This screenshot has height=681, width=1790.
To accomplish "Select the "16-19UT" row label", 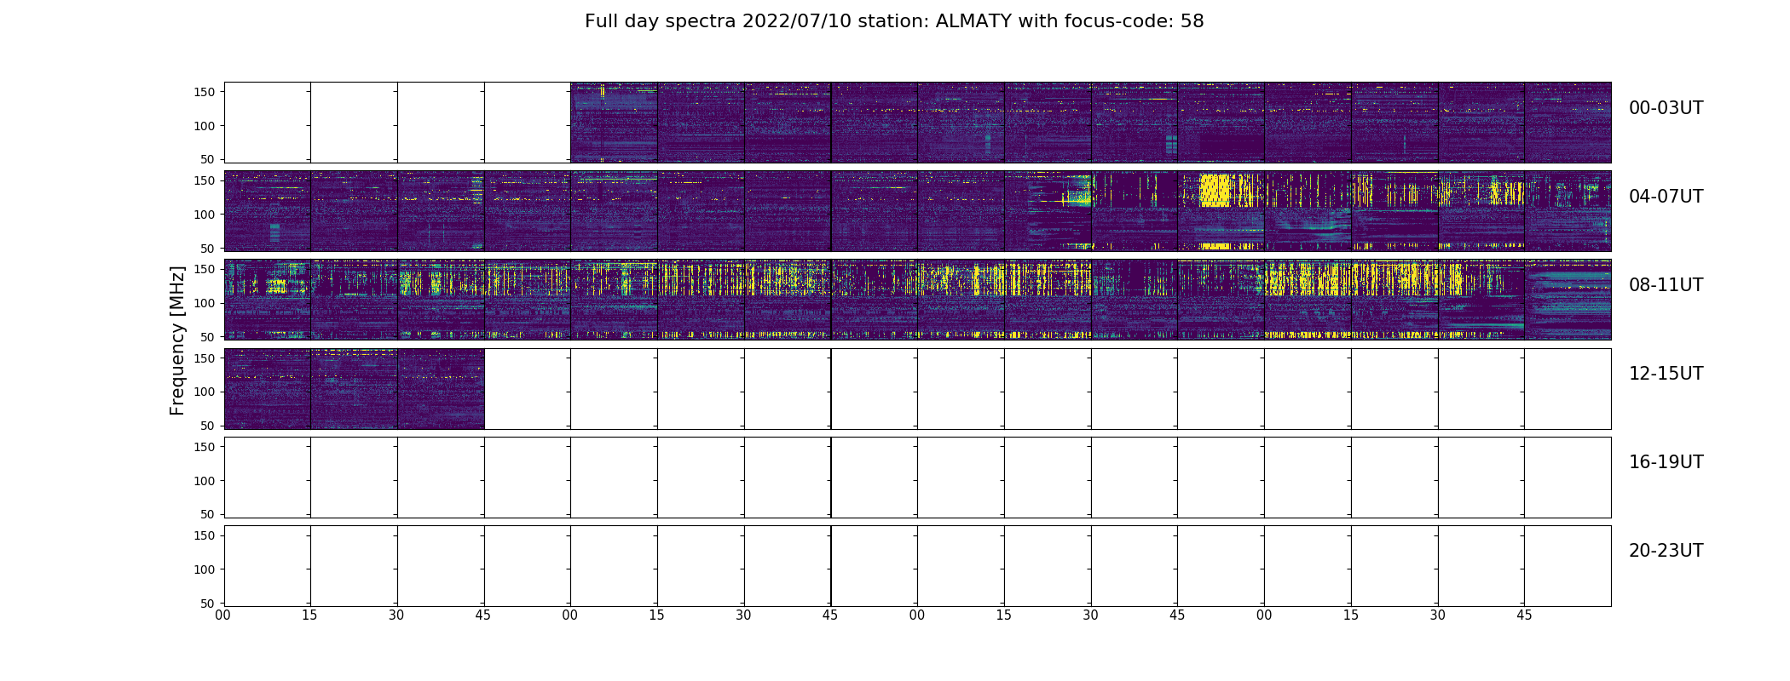I will pyautogui.click(x=1666, y=462).
